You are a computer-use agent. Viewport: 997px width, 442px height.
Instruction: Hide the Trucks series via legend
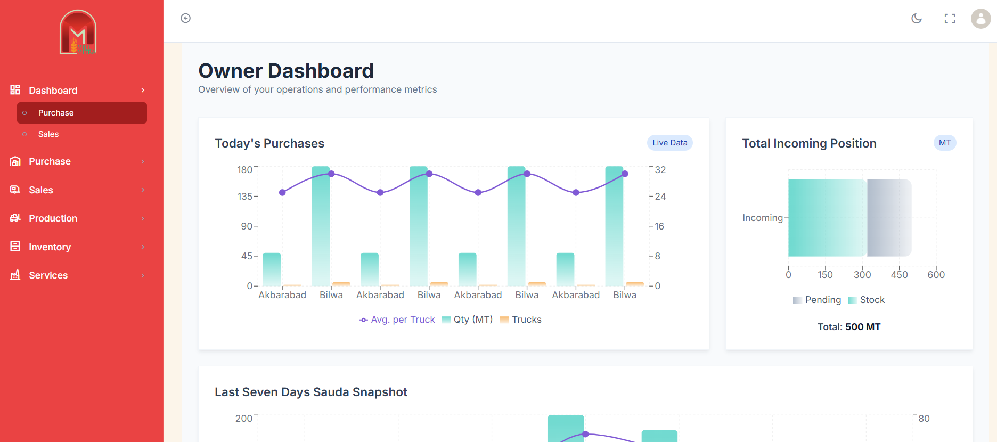[x=520, y=320]
